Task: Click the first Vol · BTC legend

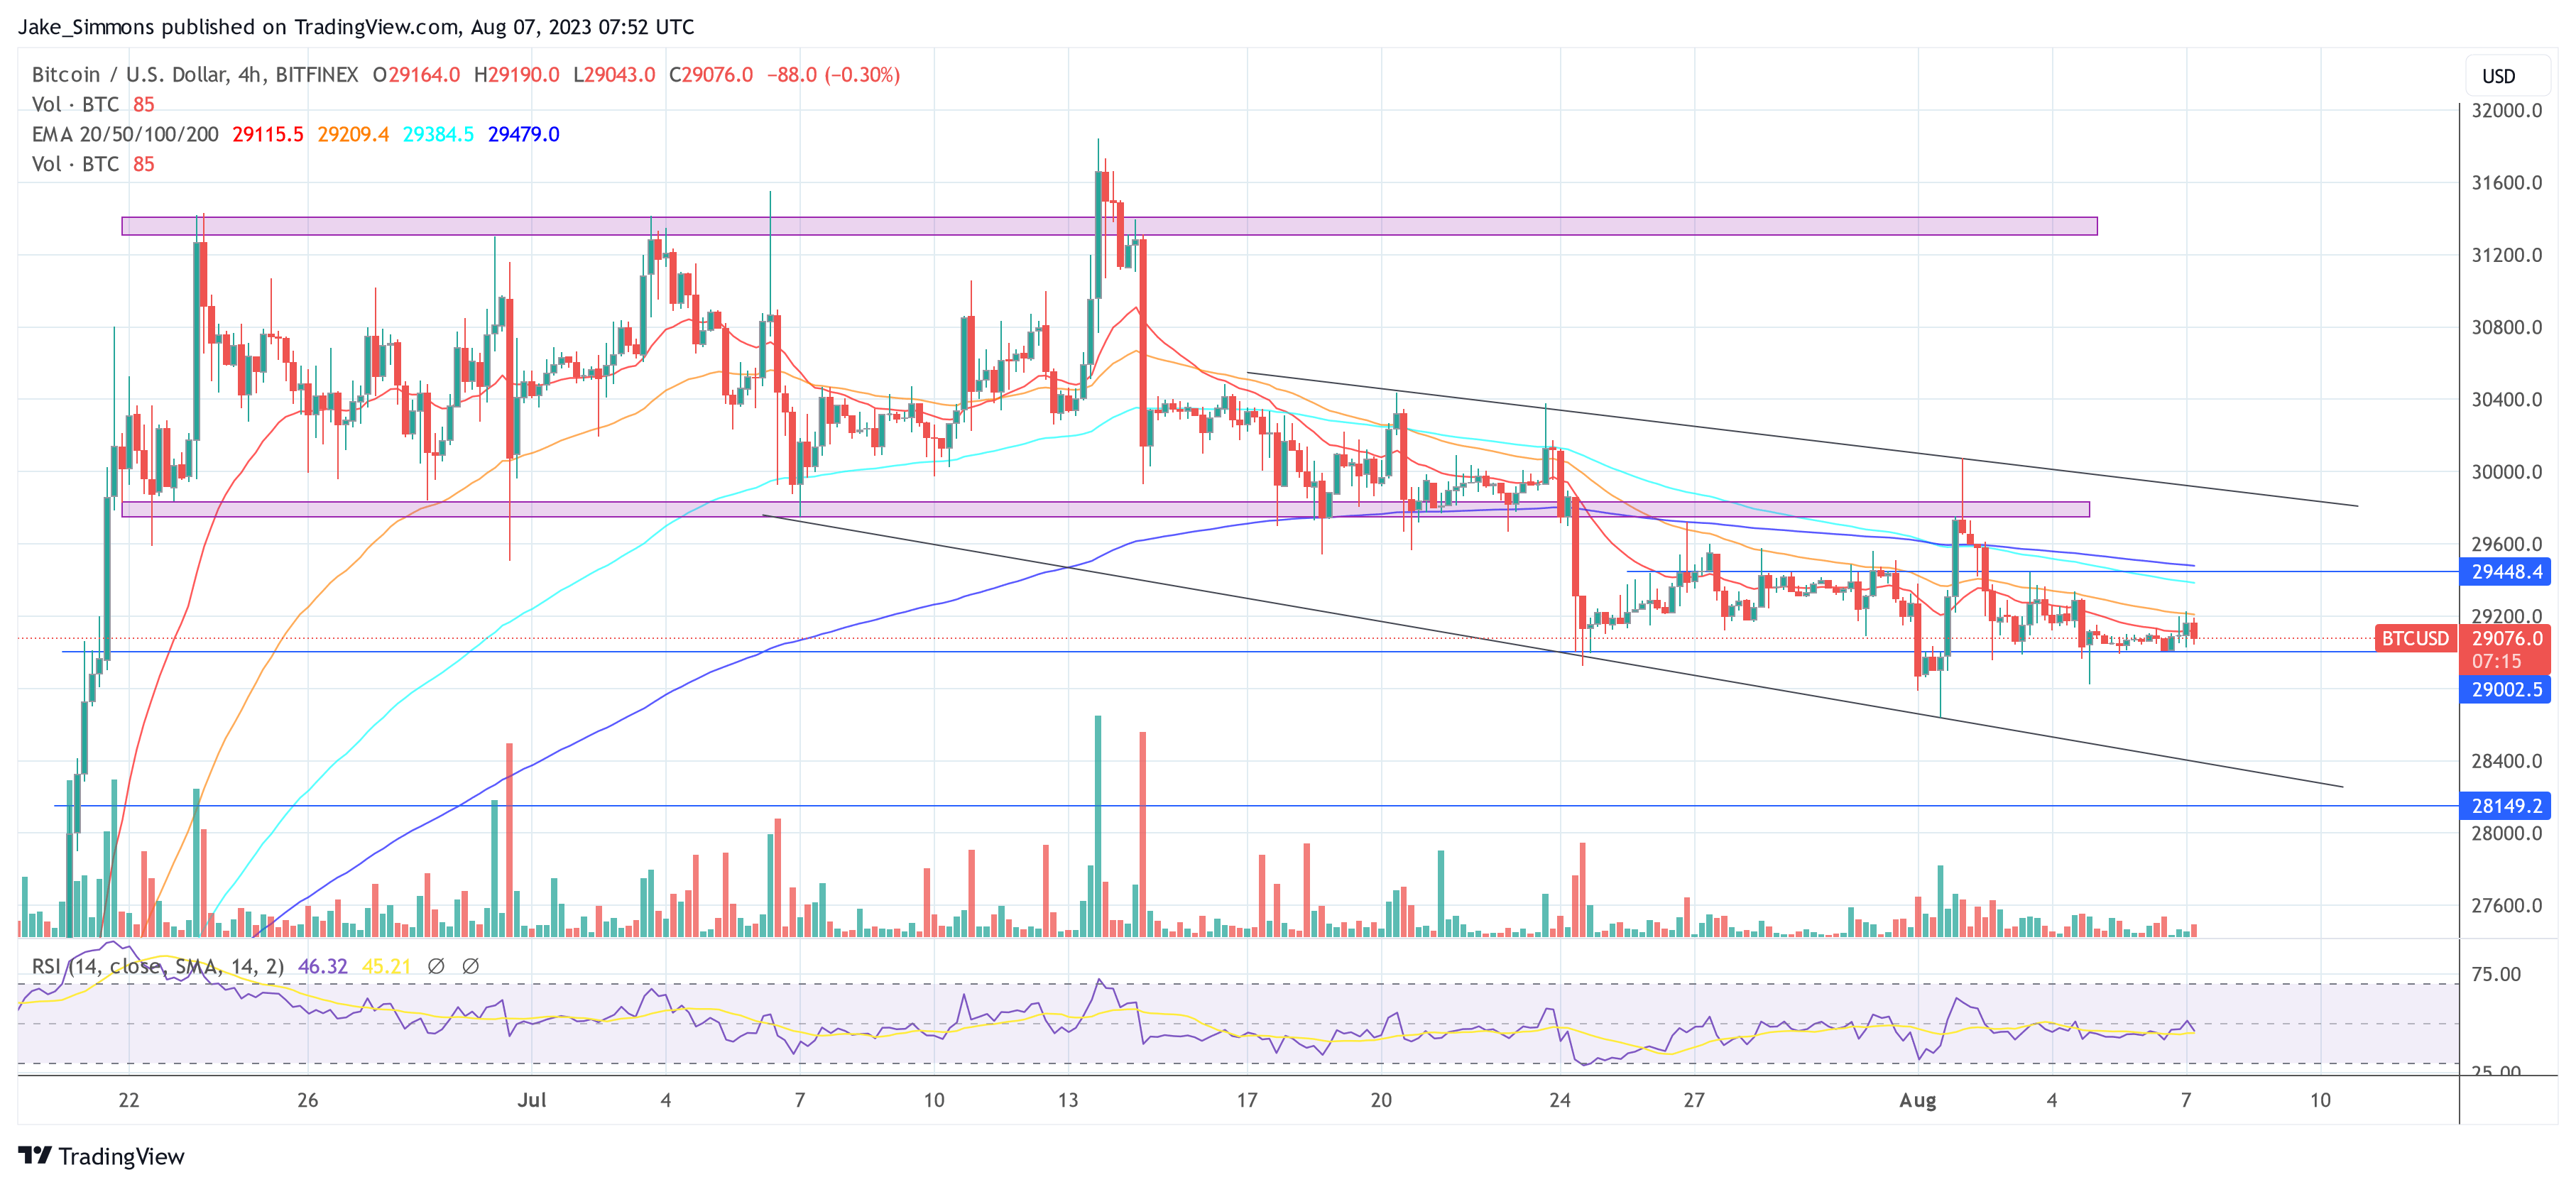Action: 75,104
